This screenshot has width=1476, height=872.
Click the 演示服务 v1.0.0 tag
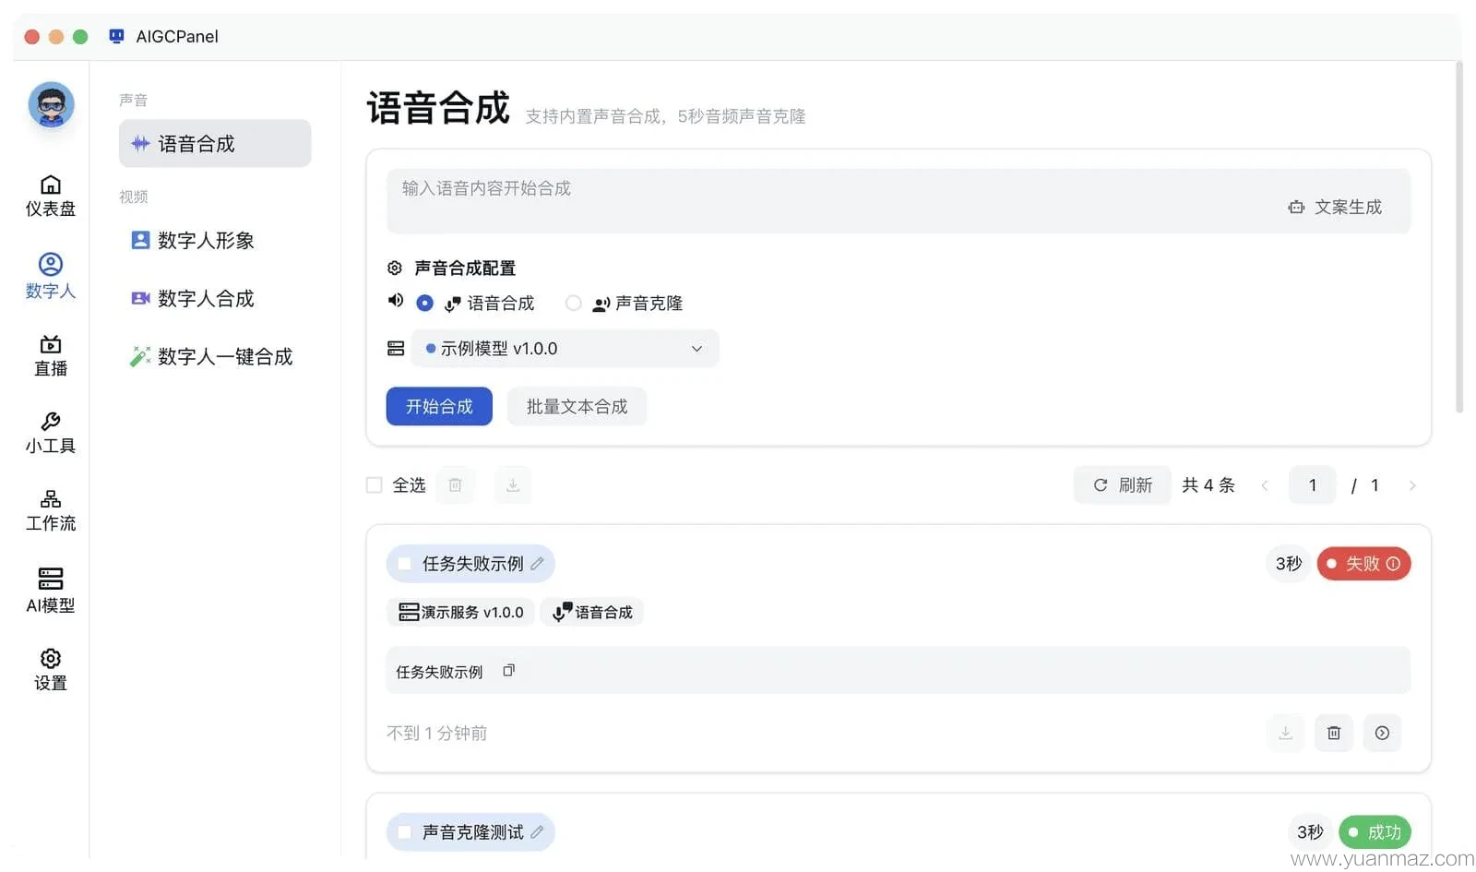coord(460,612)
